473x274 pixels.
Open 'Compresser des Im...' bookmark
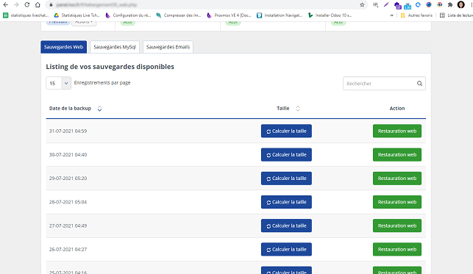179,15
